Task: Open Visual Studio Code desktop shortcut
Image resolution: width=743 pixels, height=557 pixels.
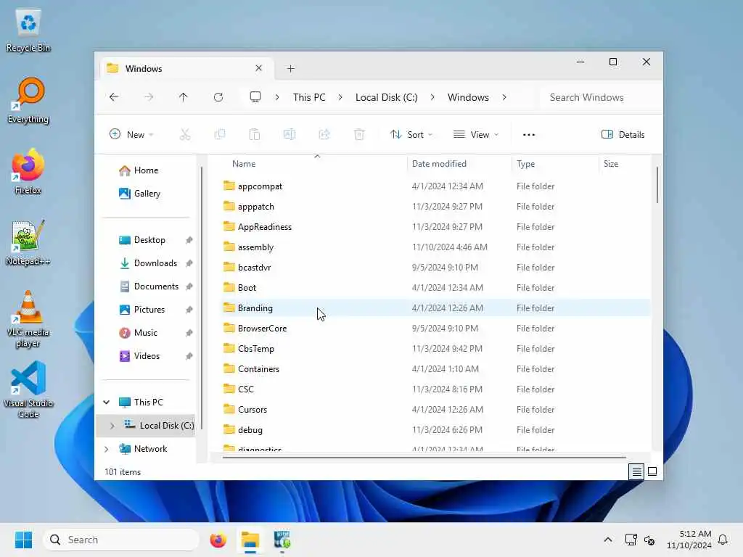Action: 28,390
